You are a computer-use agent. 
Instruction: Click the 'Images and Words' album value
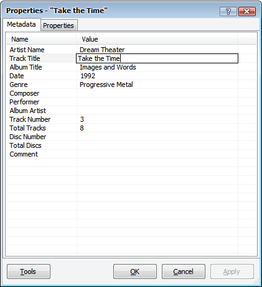tap(108, 67)
